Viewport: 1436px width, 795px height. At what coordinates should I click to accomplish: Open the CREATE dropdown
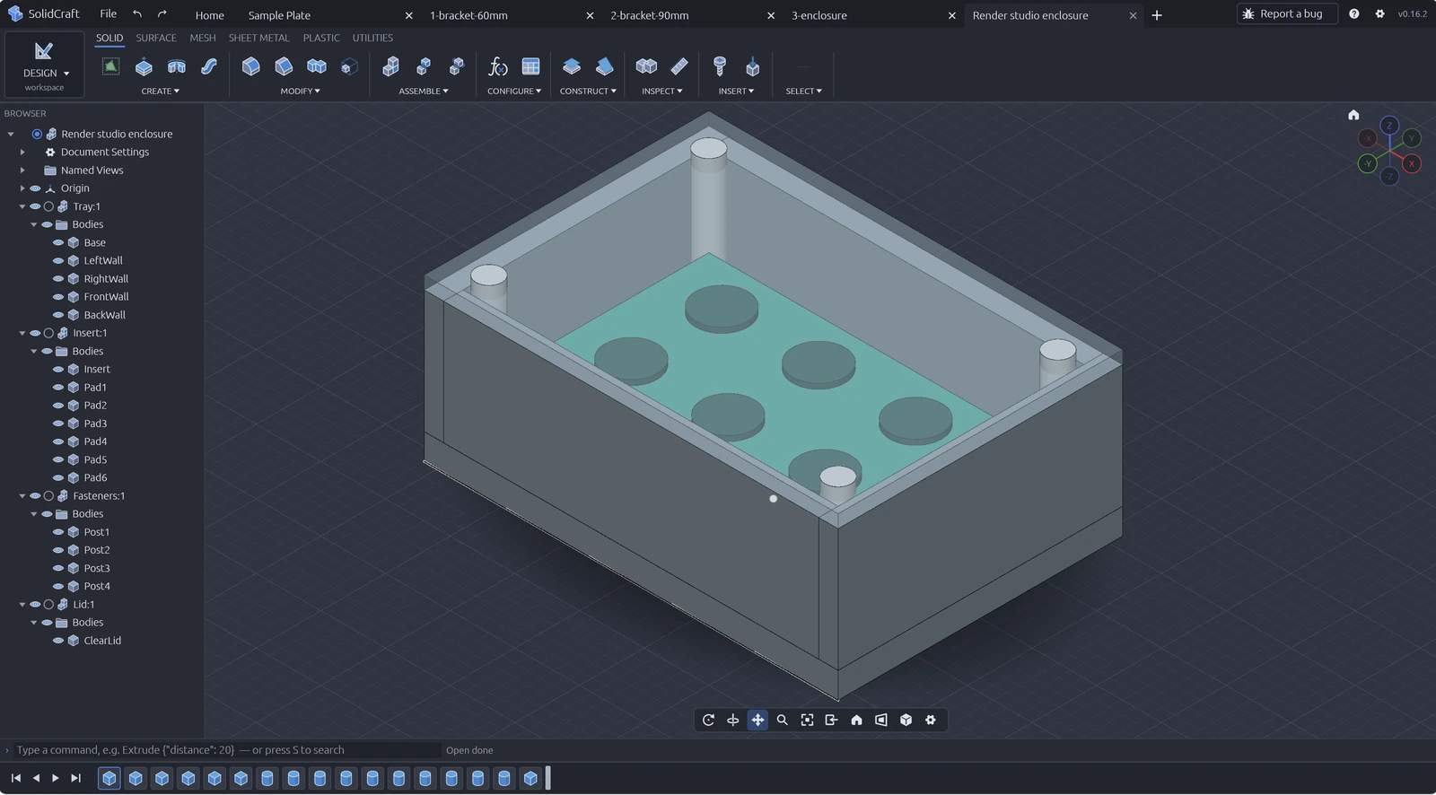161,91
